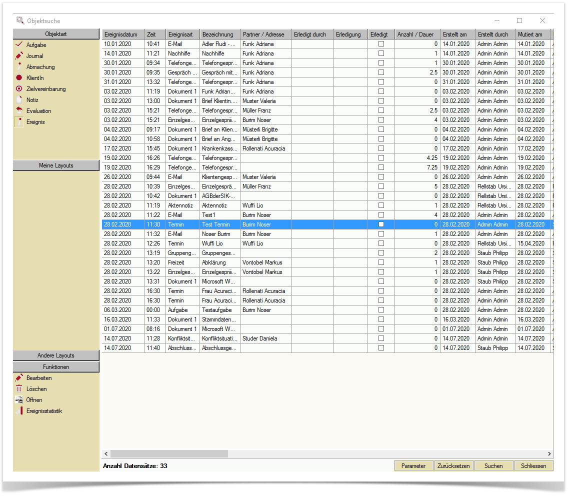Check Erledigt box for Krankenkass... row
Image resolution: width=571 pixels, height=496 pixels.
tap(381, 148)
